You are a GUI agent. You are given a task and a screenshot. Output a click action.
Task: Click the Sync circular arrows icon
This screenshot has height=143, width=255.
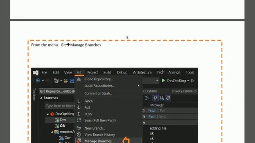coord(79,120)
